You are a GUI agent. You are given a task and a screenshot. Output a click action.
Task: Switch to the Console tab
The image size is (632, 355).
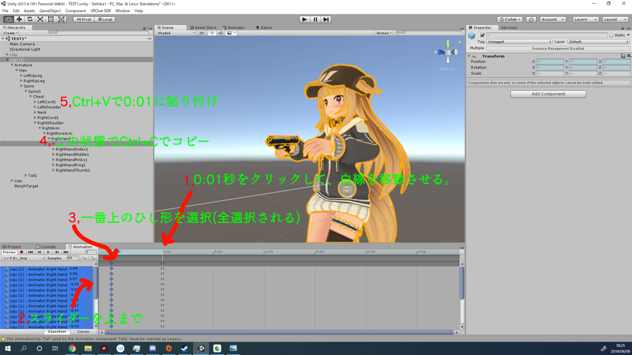46,247
